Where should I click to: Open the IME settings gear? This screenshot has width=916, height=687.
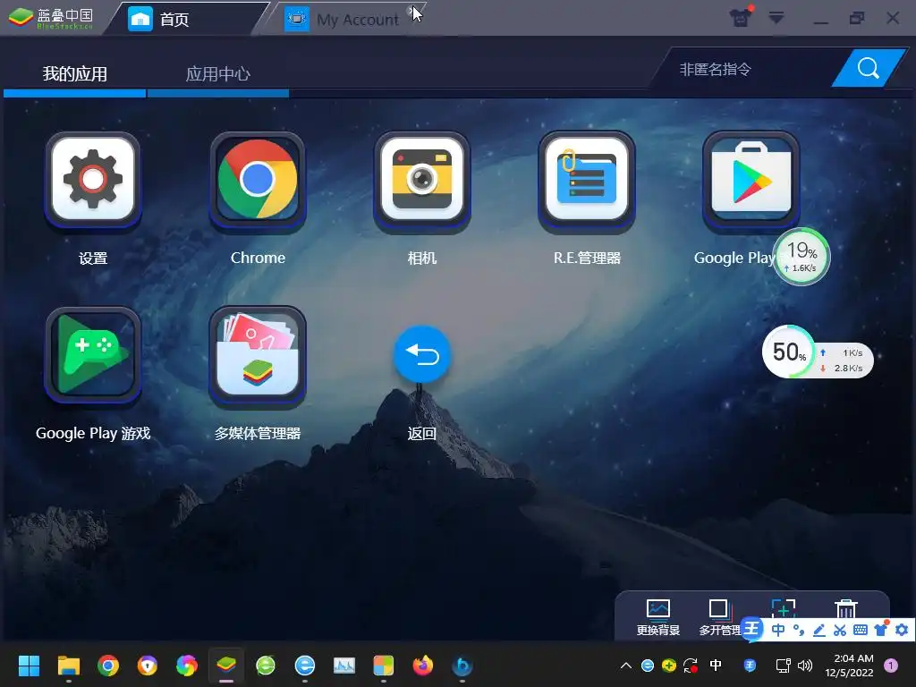coord(902,630)
